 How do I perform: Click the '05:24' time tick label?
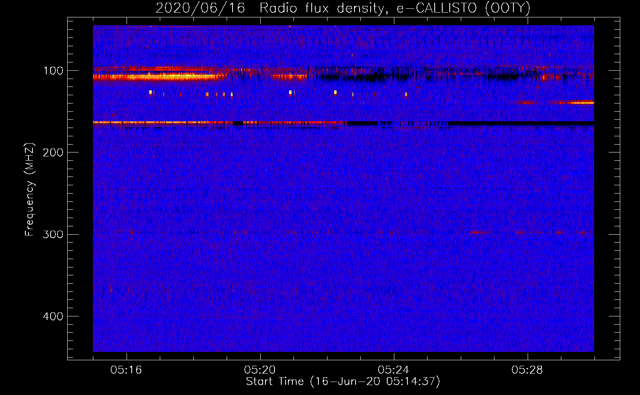[x=394, y=370]
